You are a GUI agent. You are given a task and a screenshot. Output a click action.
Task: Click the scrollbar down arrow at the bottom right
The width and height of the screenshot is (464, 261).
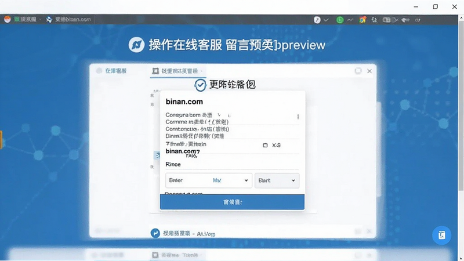coord(461,259)
